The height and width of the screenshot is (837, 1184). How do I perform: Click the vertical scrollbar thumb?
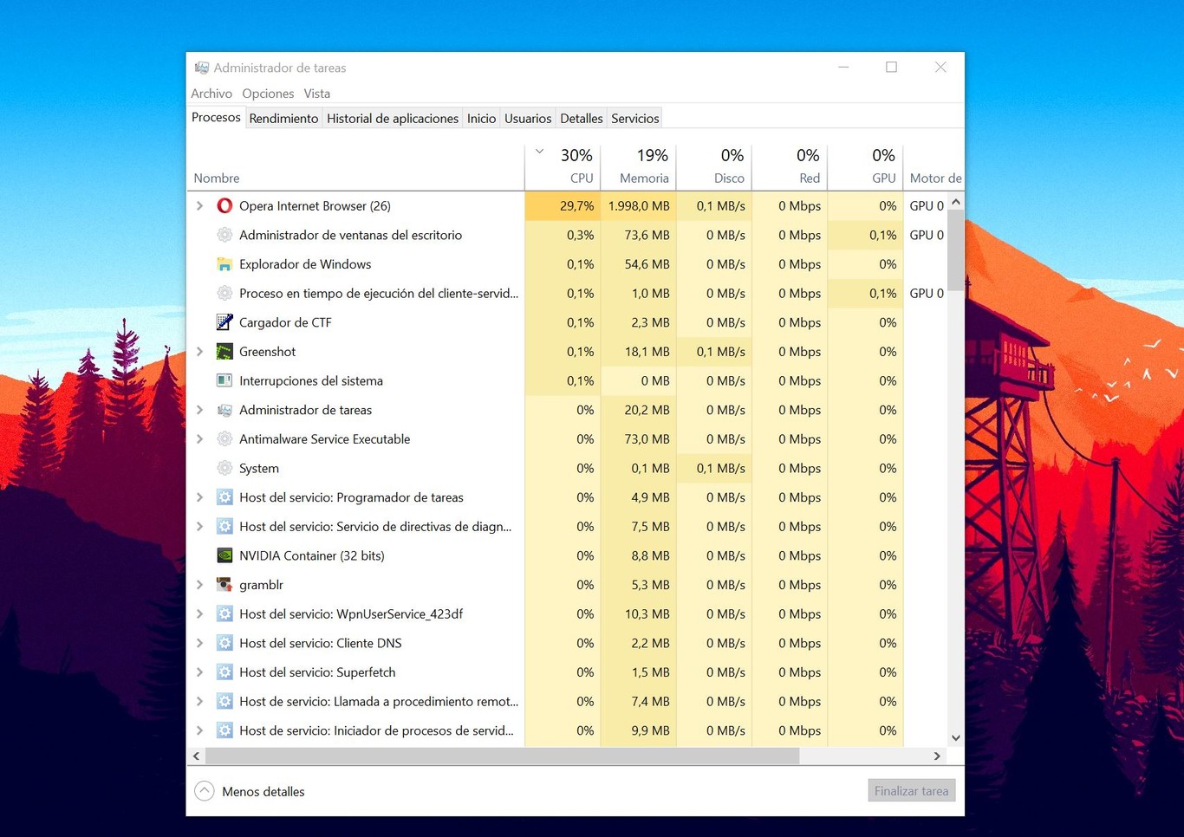(956, 250)
